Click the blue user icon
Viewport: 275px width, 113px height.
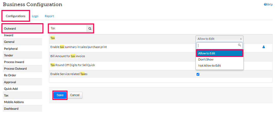[263, 47]
